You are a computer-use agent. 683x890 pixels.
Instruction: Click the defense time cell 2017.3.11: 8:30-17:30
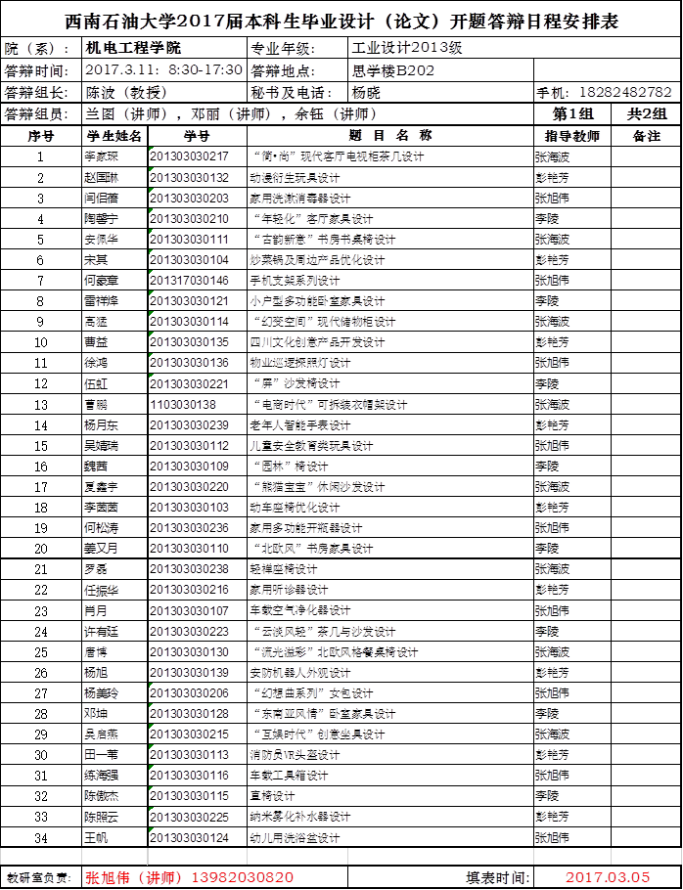pyautogui.click(x=164, y=70)
